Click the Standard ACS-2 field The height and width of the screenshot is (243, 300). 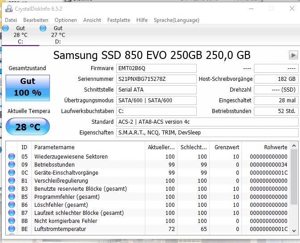[x=207, y=122]
